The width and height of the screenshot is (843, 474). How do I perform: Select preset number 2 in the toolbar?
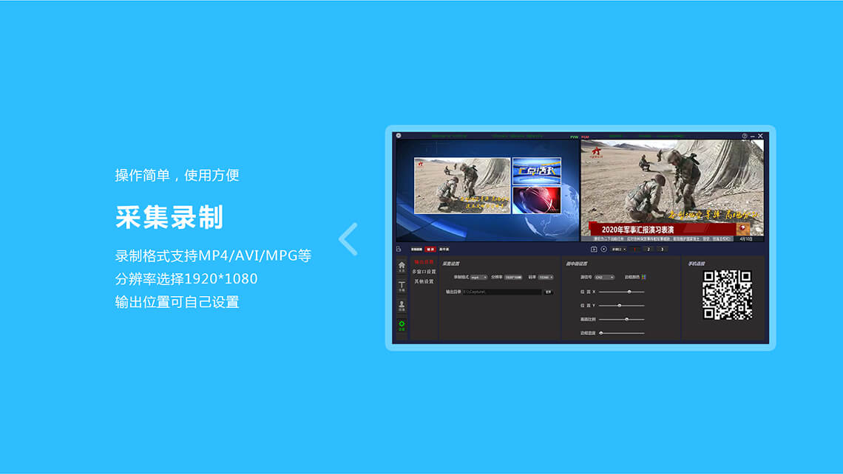[649, 249]
